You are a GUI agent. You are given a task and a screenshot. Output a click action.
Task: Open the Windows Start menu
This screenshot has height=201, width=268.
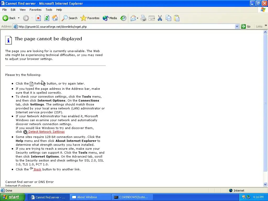coord(13,197)
